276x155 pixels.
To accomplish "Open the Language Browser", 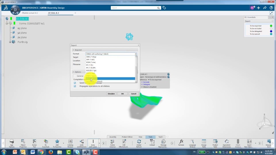I will (x=192, y=143).
